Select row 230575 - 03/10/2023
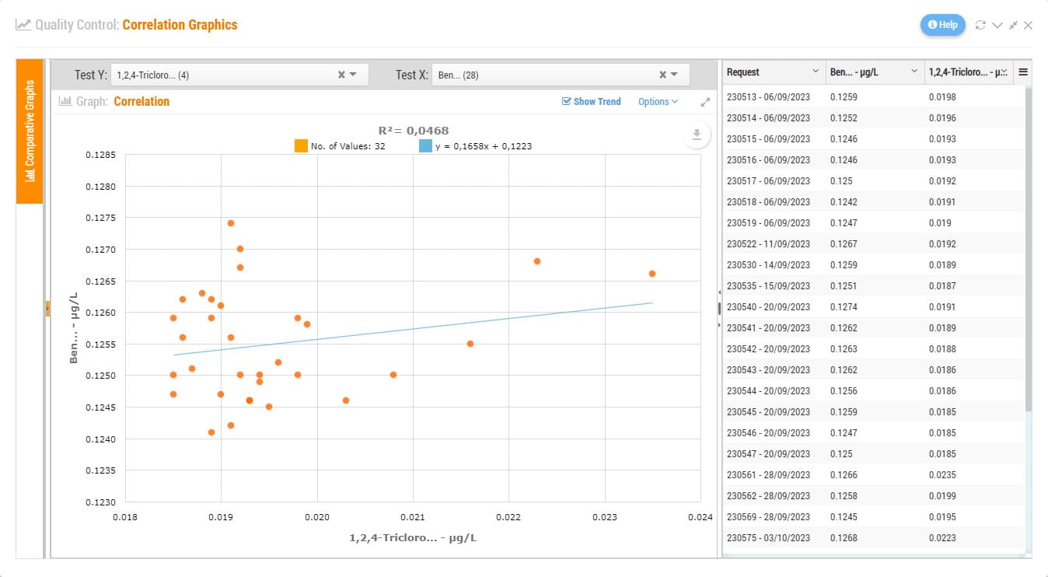Image resolution: width=1048 pixels, height=577 pixels. [x=873, y=538]
